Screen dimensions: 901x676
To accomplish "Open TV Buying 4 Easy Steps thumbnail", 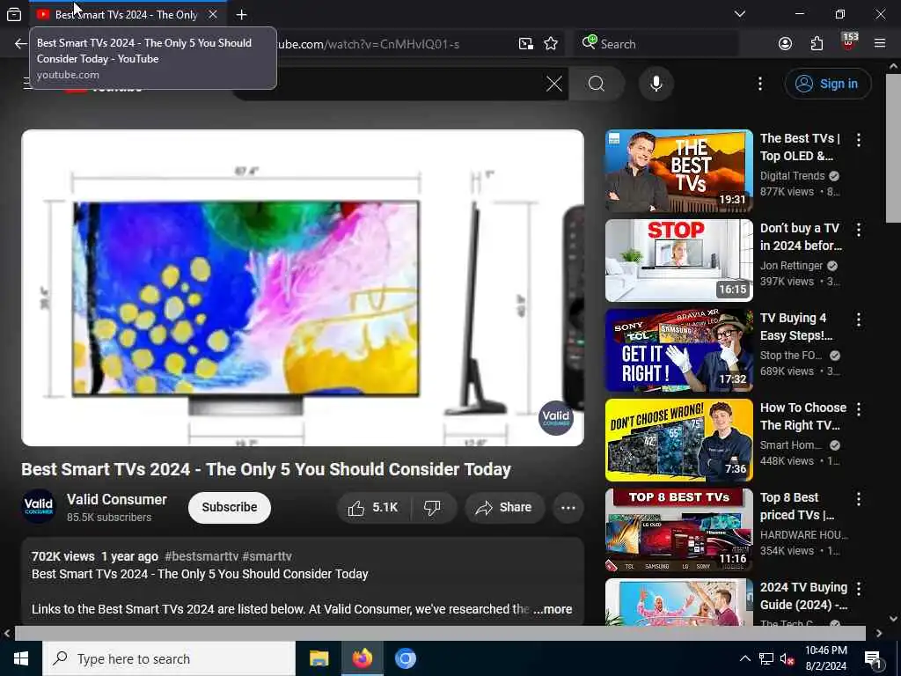I will click(x=678, y=350).
